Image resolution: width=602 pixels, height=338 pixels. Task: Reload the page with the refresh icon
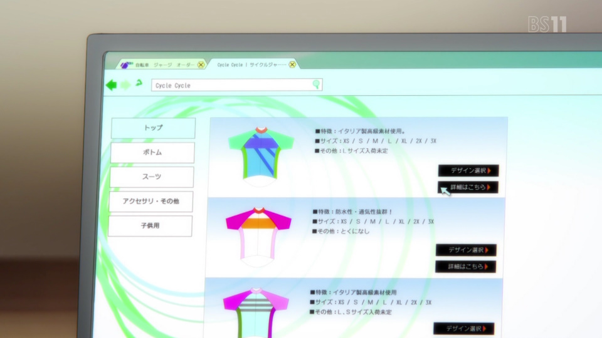[x=139, y=83]
